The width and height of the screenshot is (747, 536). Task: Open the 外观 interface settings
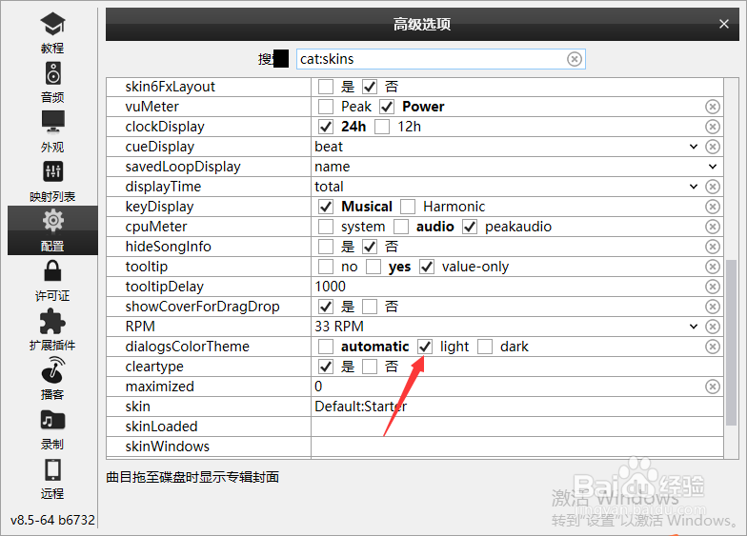click(52, 131)
